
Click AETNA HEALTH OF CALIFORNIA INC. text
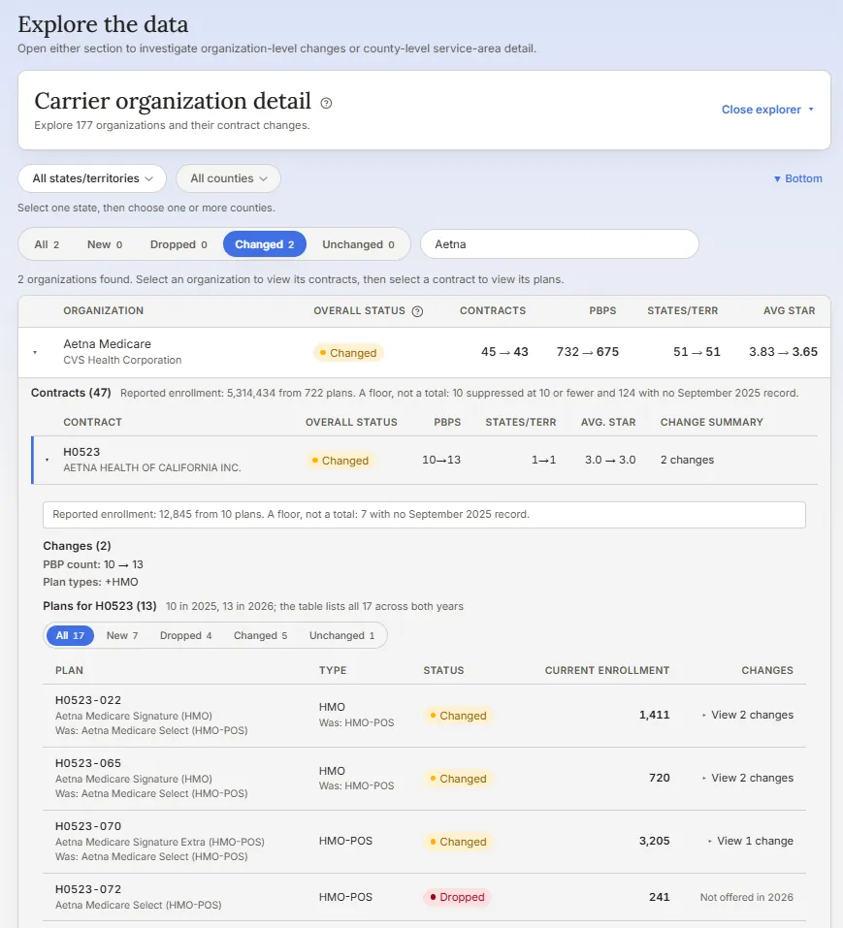(152, 467)
